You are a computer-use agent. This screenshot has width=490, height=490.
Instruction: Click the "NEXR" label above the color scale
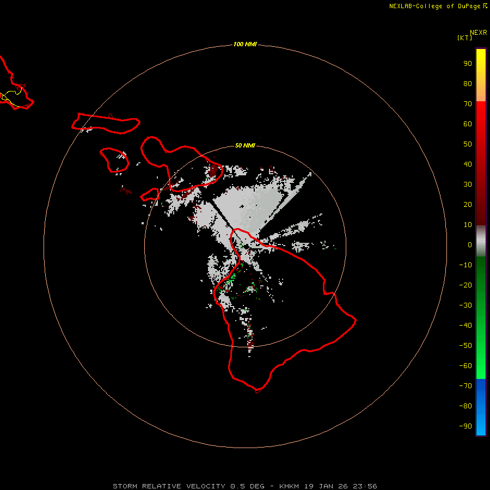(x=479, y=33)
